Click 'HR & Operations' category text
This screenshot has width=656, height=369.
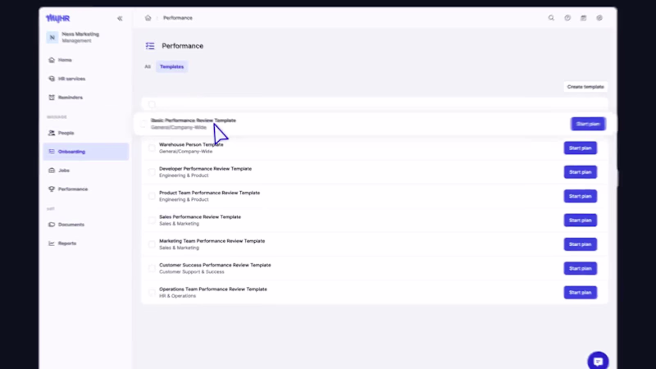click(x=177, y=296)
